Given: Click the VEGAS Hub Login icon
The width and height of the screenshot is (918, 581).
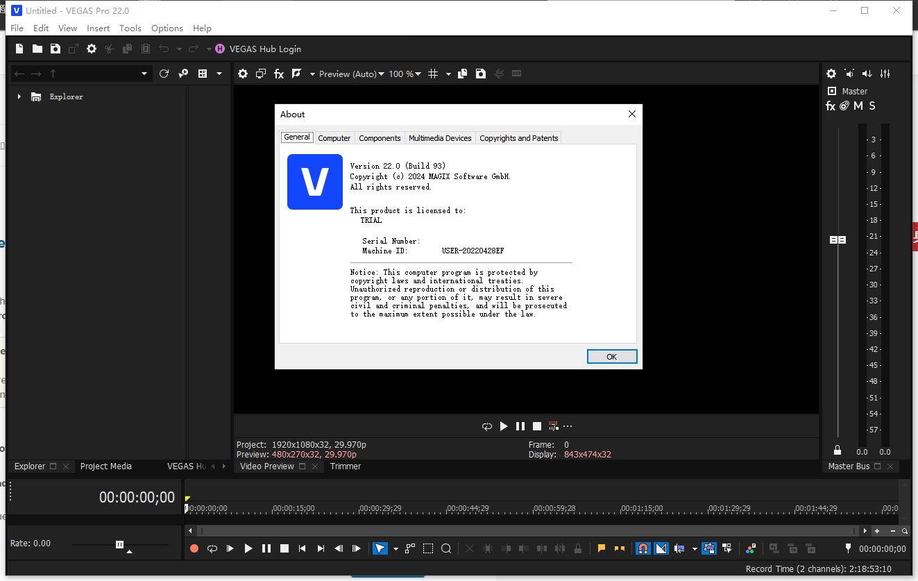Looking at the screenshot, I should click(220, 49).
